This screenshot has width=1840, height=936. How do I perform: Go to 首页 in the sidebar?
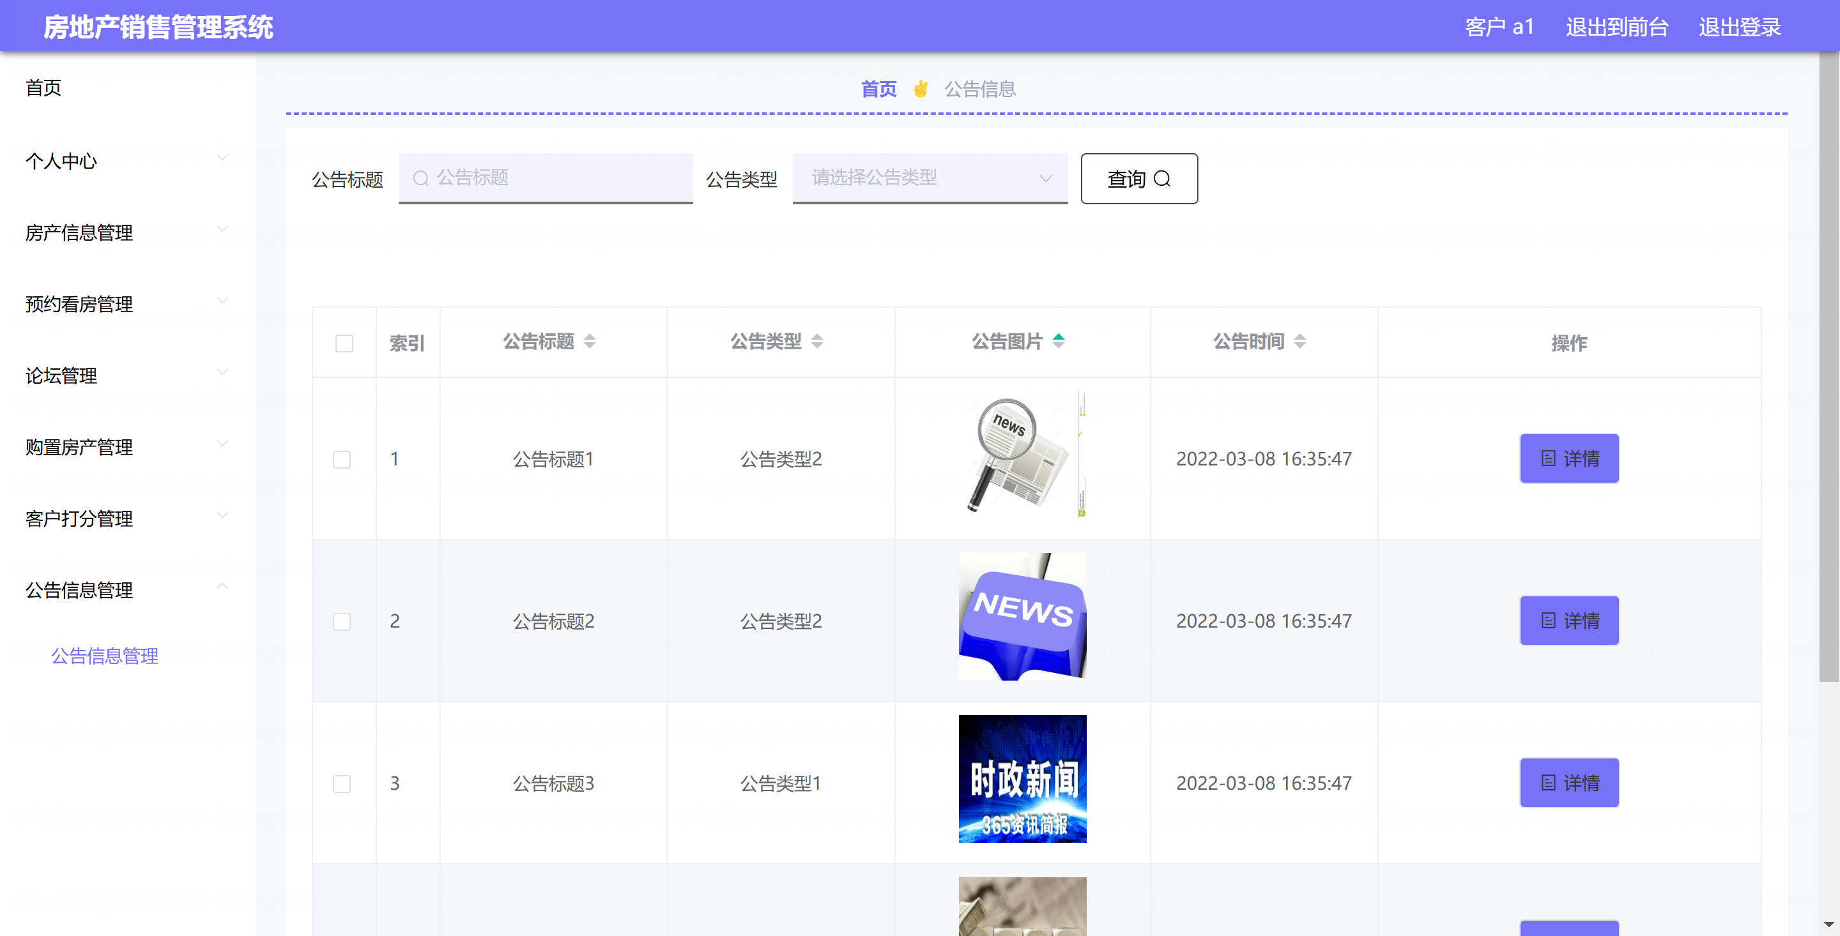(x=43, y=87)
